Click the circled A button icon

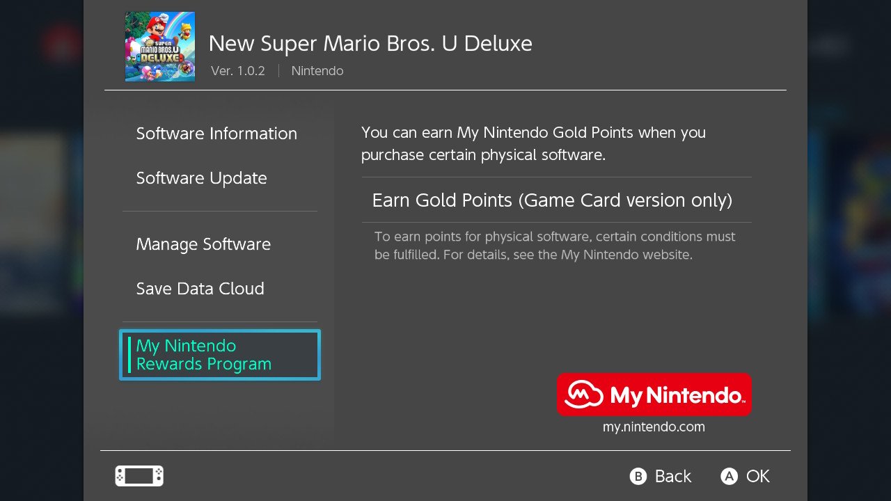pyautogui.click(x=729, y=476)
